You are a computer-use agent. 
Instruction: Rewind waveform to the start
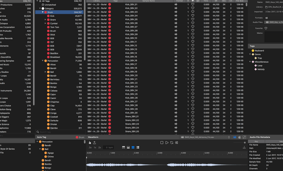click(177, 143)
